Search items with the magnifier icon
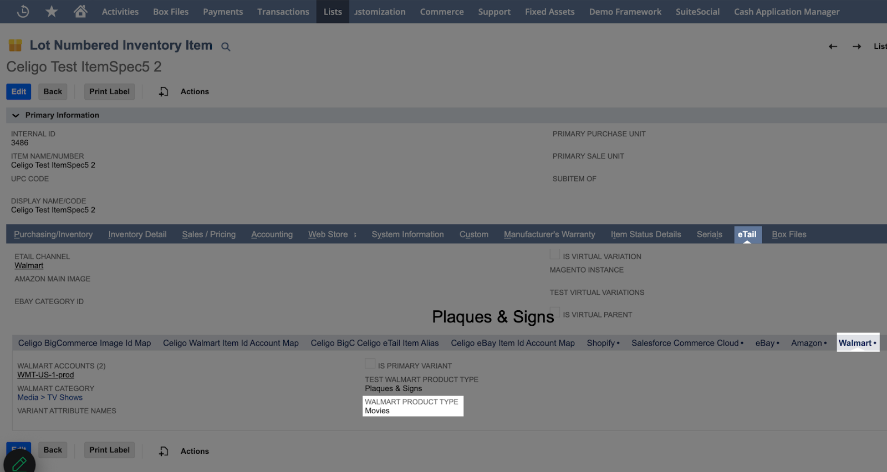Screen dimensions: 887x472 point(226,47)
